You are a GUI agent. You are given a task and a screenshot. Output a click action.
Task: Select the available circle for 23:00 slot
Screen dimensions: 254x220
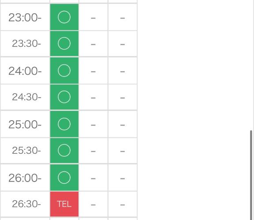point(64,17)
